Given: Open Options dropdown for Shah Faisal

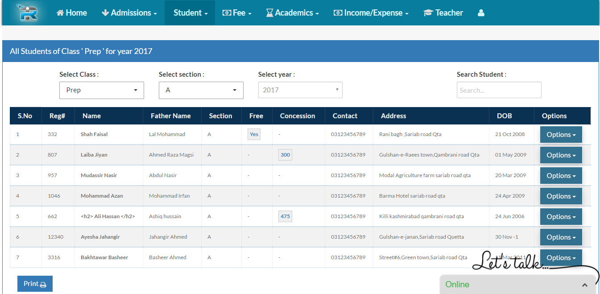Looking at the screenshot, I should (x=561, y=135).
